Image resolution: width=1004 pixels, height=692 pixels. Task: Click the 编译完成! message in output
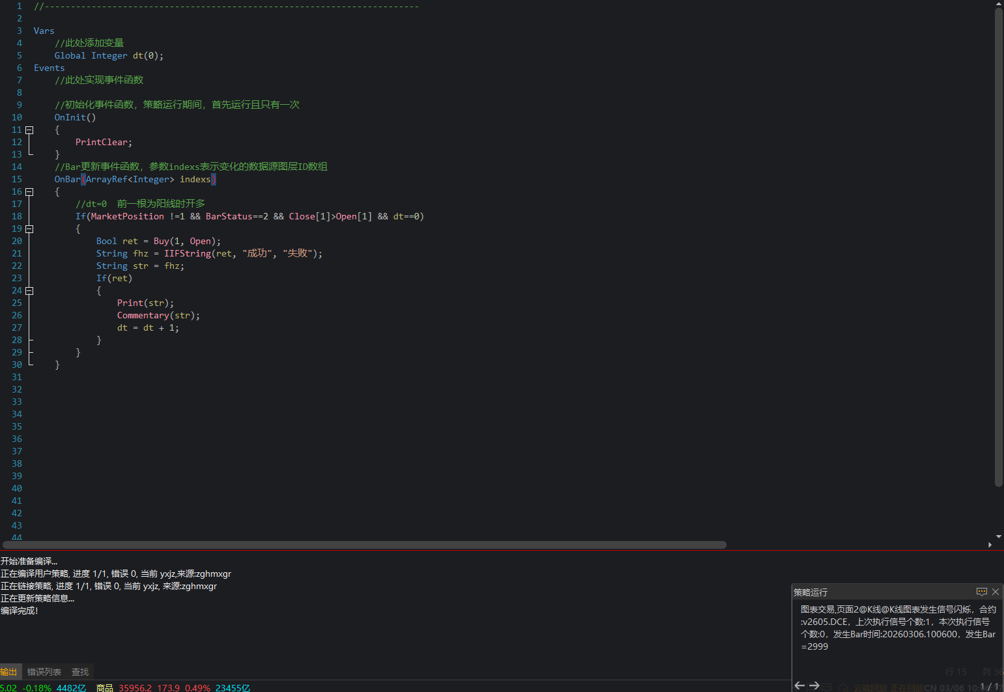(x=20, y=611)
